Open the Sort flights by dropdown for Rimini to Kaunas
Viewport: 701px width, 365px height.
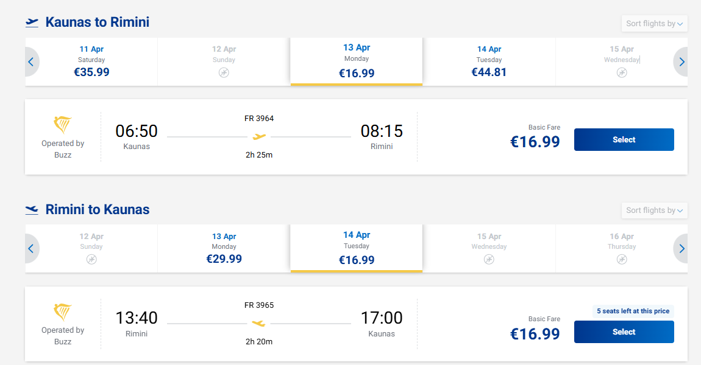pyautogui.click(x=654, y=210)
